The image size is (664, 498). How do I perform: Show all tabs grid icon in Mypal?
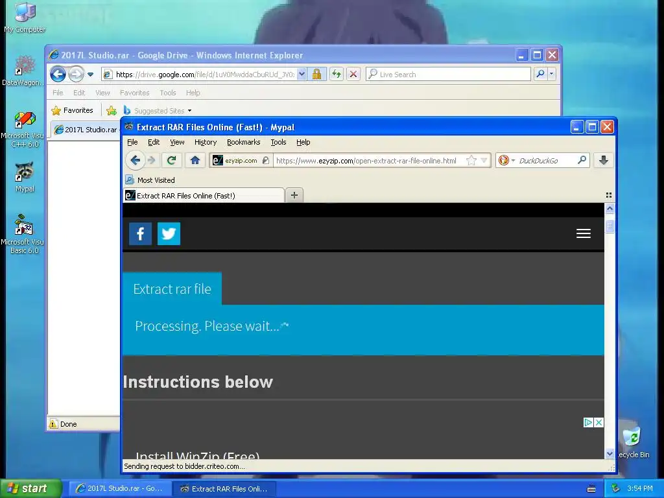(x=608, y=195)
